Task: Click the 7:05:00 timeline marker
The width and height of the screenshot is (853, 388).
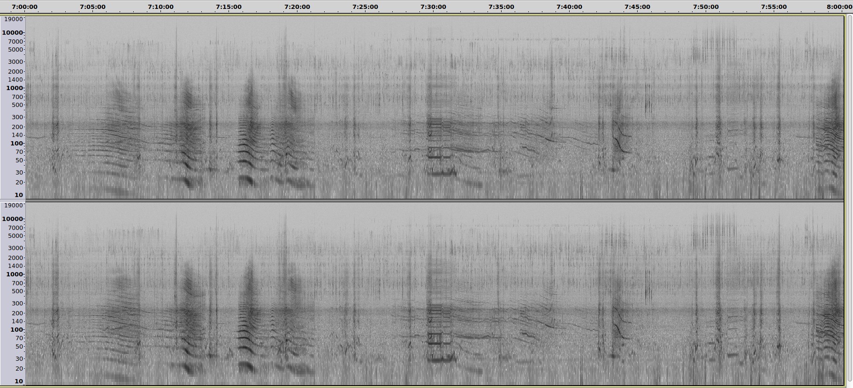Action: point(93,7)
